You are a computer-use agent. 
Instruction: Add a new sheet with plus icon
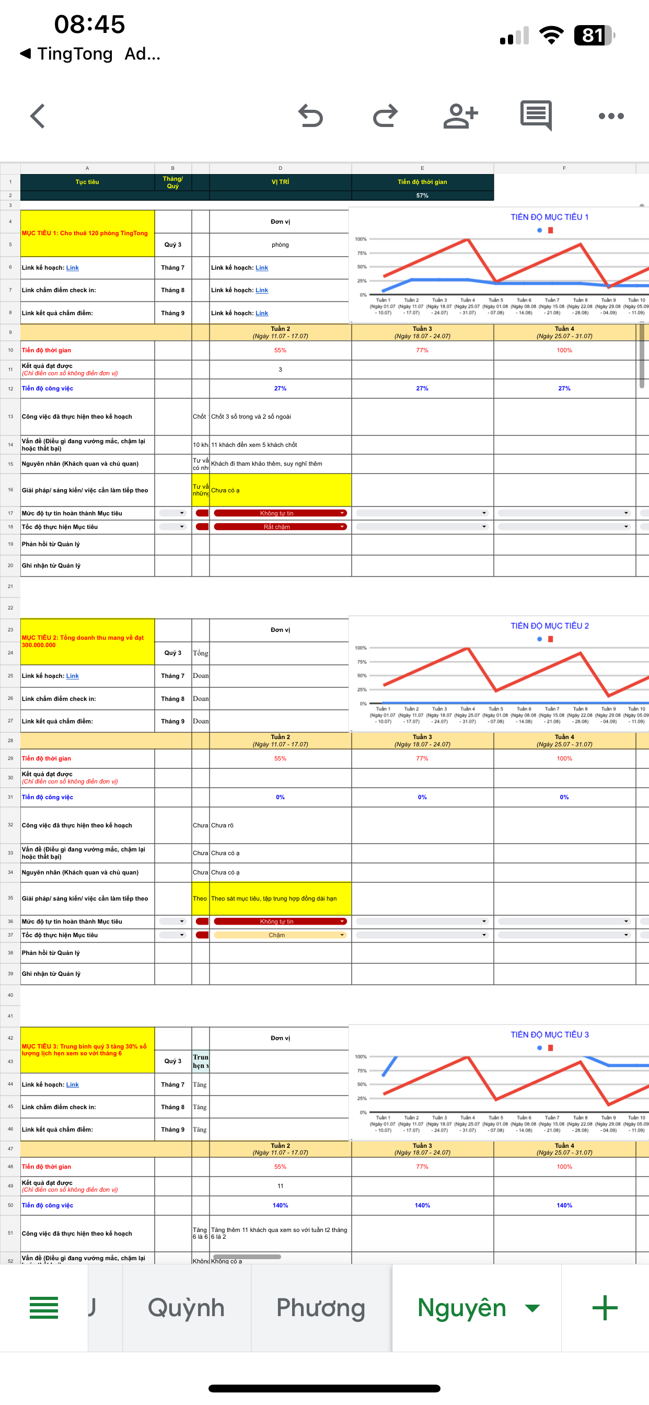pos(604,1307)
